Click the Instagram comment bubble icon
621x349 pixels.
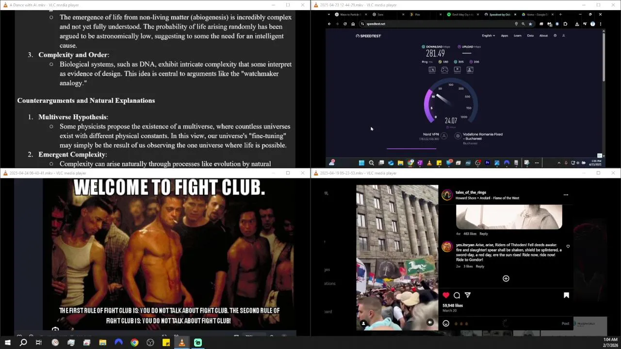[x=457, y=295]
